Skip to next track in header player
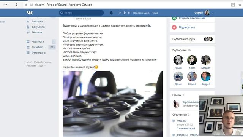243x137 pixels. tap(129, 13)
